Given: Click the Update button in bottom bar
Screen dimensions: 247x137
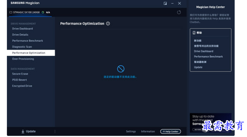Looking at the screenshot, I should click(29, 131).
